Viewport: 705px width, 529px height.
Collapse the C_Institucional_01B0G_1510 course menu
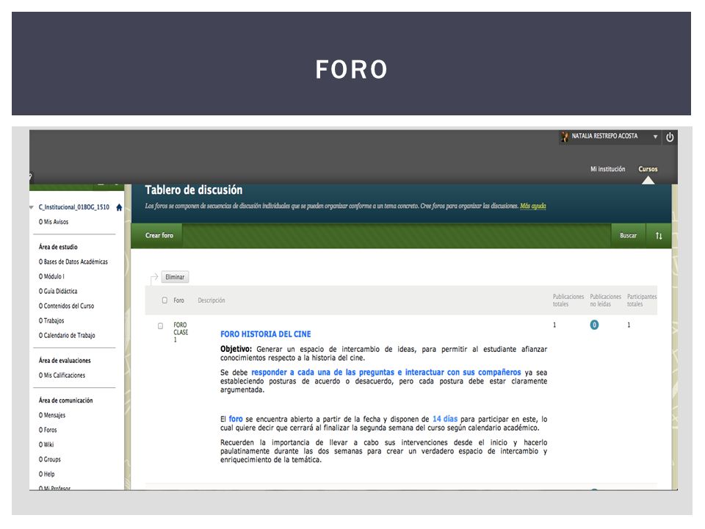click(x=31, y=207)
